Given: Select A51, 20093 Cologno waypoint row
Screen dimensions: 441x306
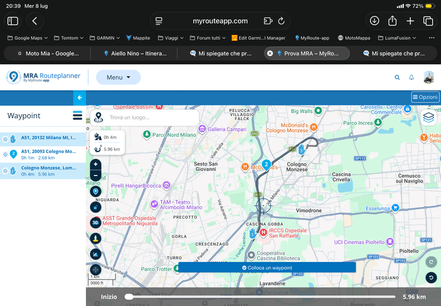Looking at the screenshot, I should [43, 154].
